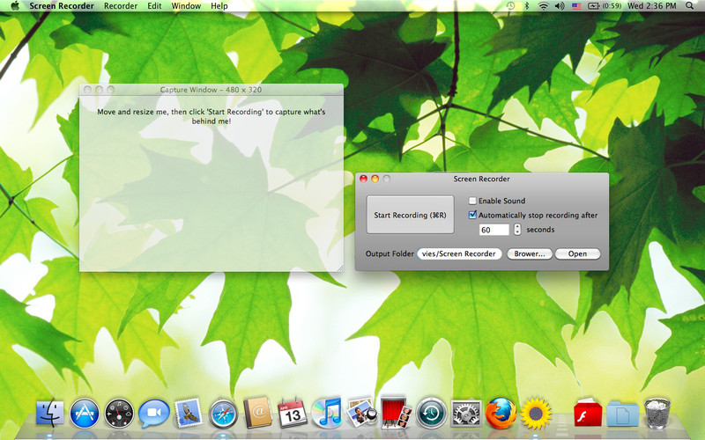Click the Brower... button
705x440 pixels.
530,253
